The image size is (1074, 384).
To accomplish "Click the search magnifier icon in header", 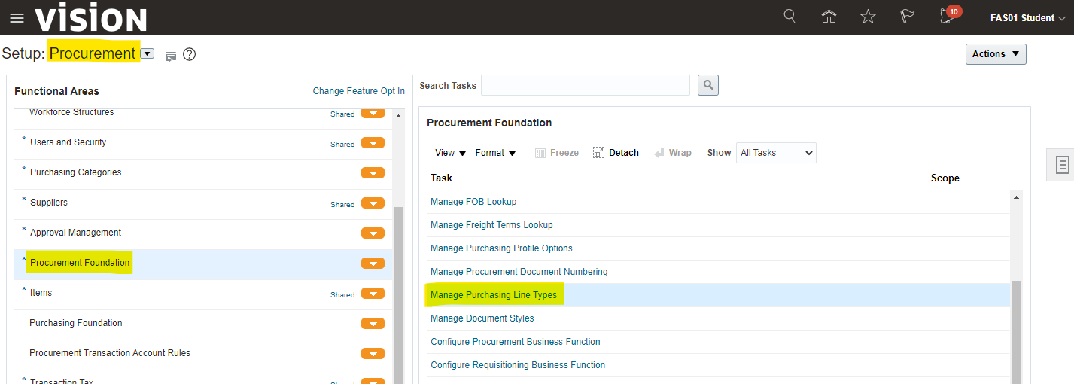I will coord(790,17).
